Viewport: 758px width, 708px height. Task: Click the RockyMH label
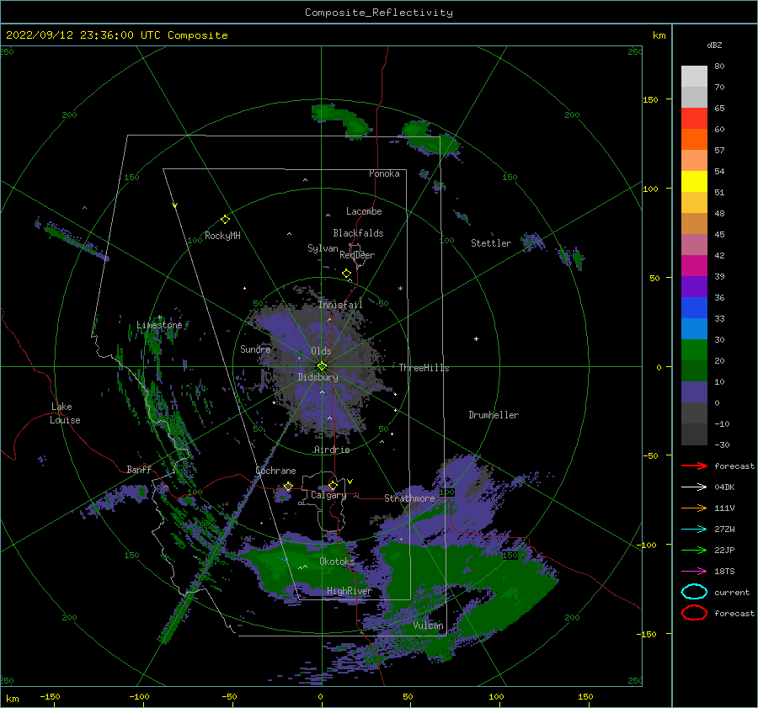[222, 236]
